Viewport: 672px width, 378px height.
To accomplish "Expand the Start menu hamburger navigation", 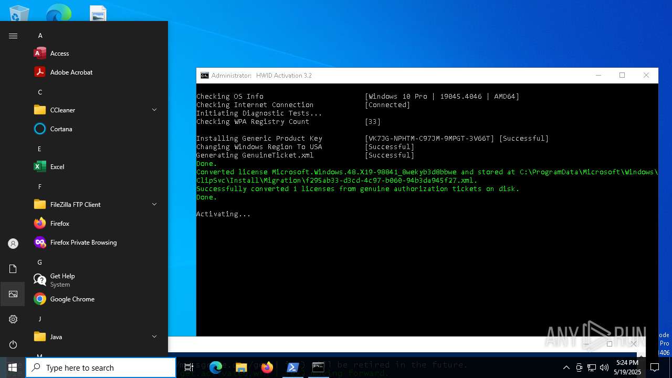I will (x=13, y=36).
